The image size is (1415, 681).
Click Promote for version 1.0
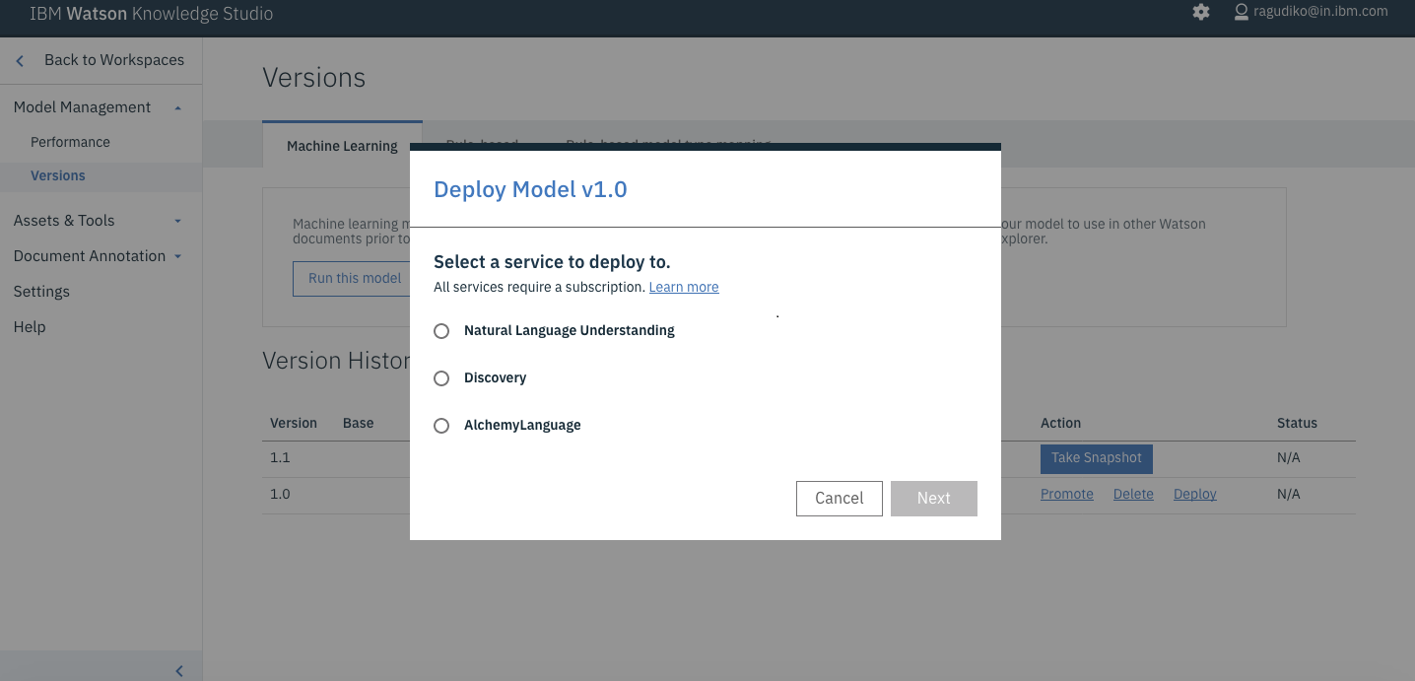(x=1067, y=494)
